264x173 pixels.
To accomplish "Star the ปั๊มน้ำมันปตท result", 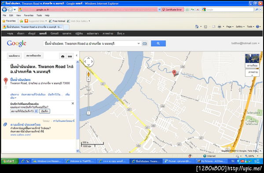I will (x=6, y=87).
